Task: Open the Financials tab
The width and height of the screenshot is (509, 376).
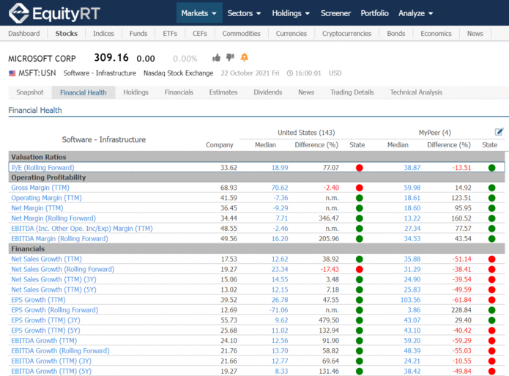Action: pos(179,92)
